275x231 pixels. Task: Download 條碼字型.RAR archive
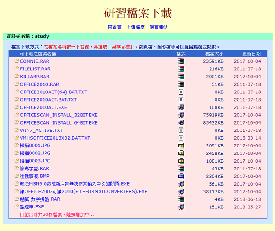[x=34, y=168]
